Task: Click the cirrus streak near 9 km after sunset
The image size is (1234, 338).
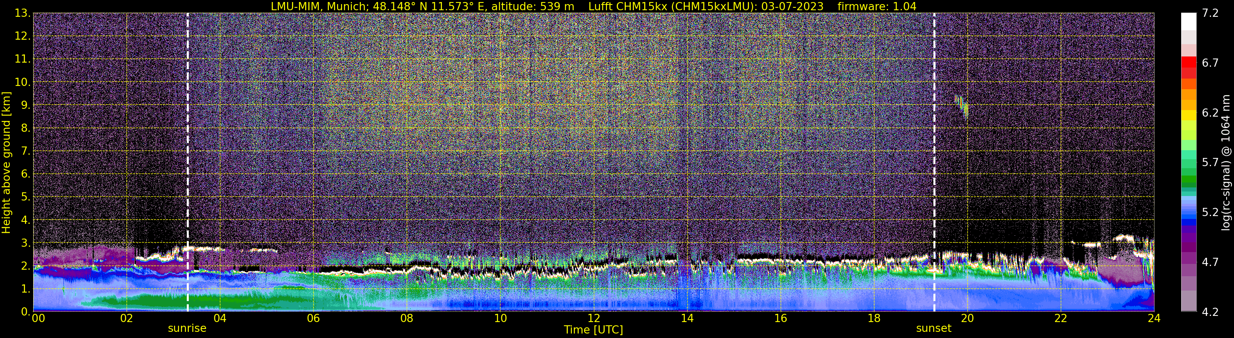Action: tap(961, 107)
